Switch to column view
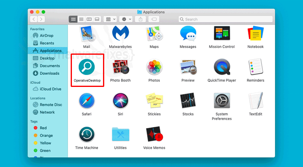 tap(89, 19)
